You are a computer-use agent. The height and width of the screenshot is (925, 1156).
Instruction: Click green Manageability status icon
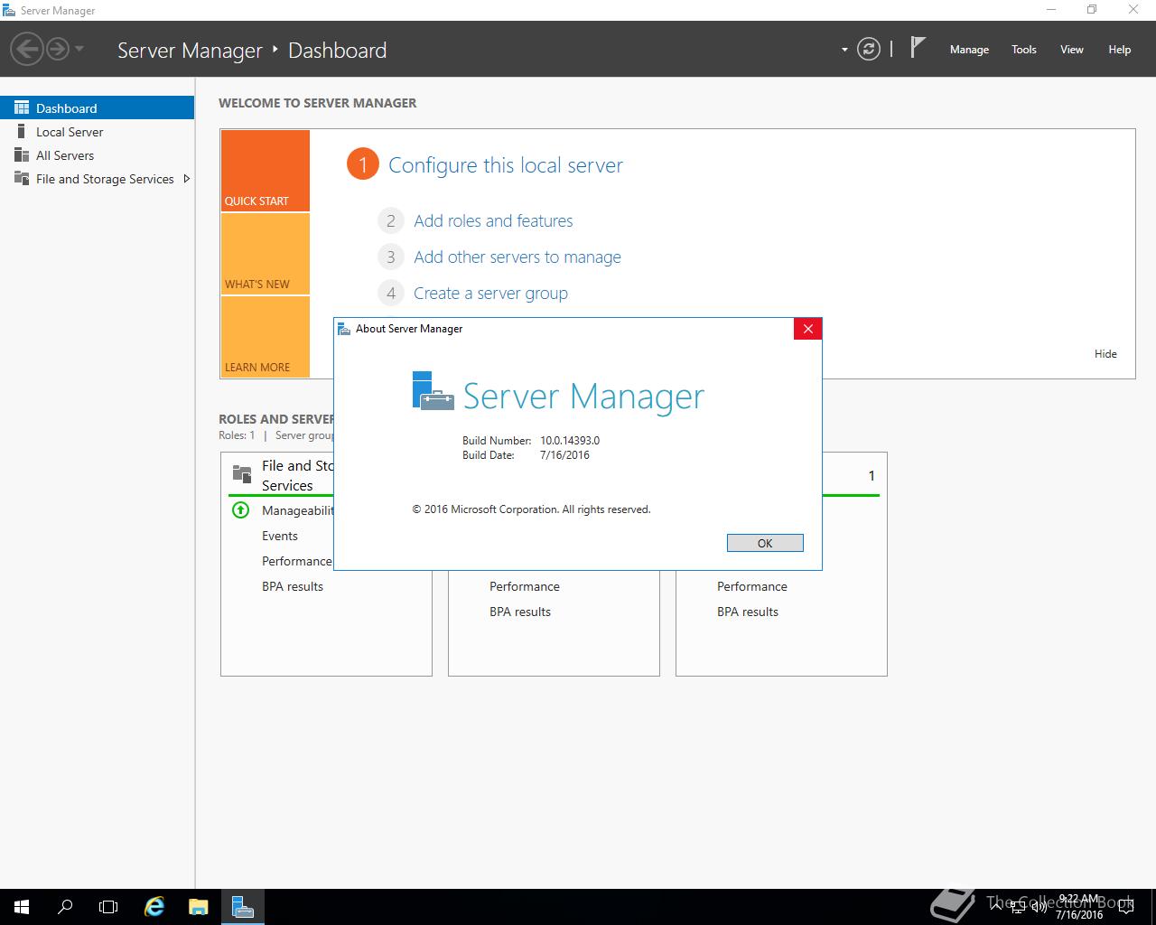240,510
